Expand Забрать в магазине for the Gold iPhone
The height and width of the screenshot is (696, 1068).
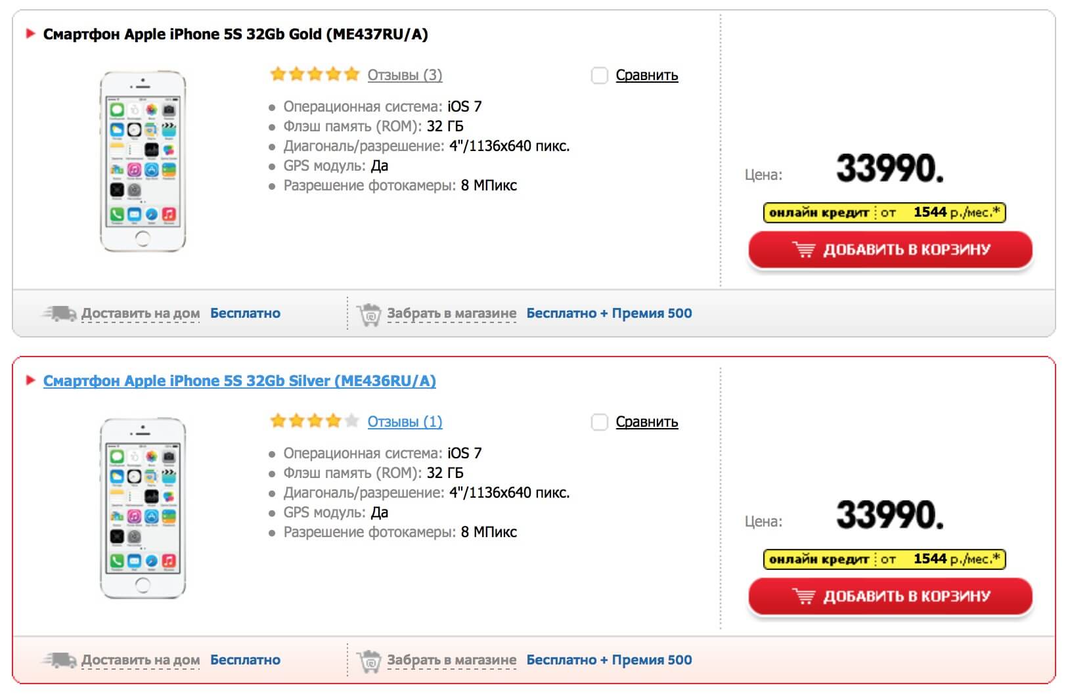(451, 313)
